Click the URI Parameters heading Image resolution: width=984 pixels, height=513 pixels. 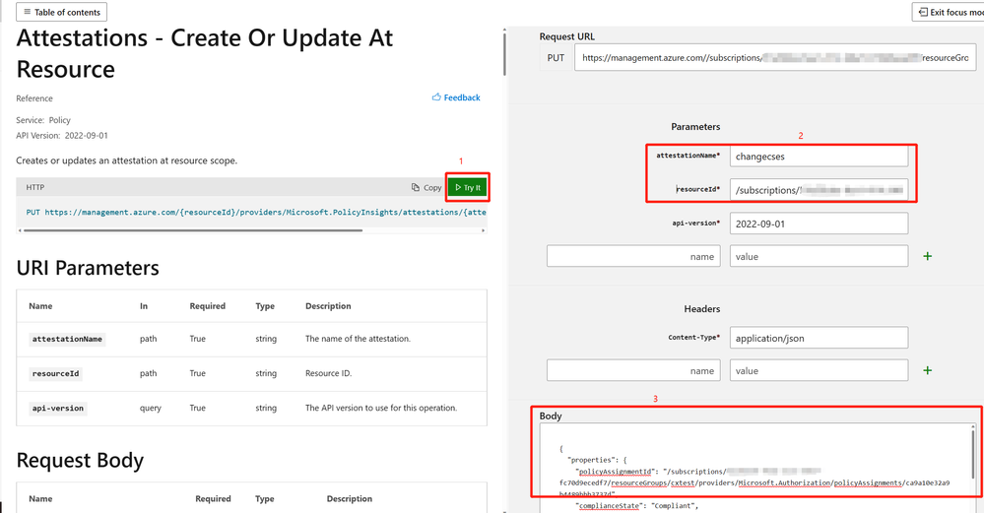[x=88, y=269]
